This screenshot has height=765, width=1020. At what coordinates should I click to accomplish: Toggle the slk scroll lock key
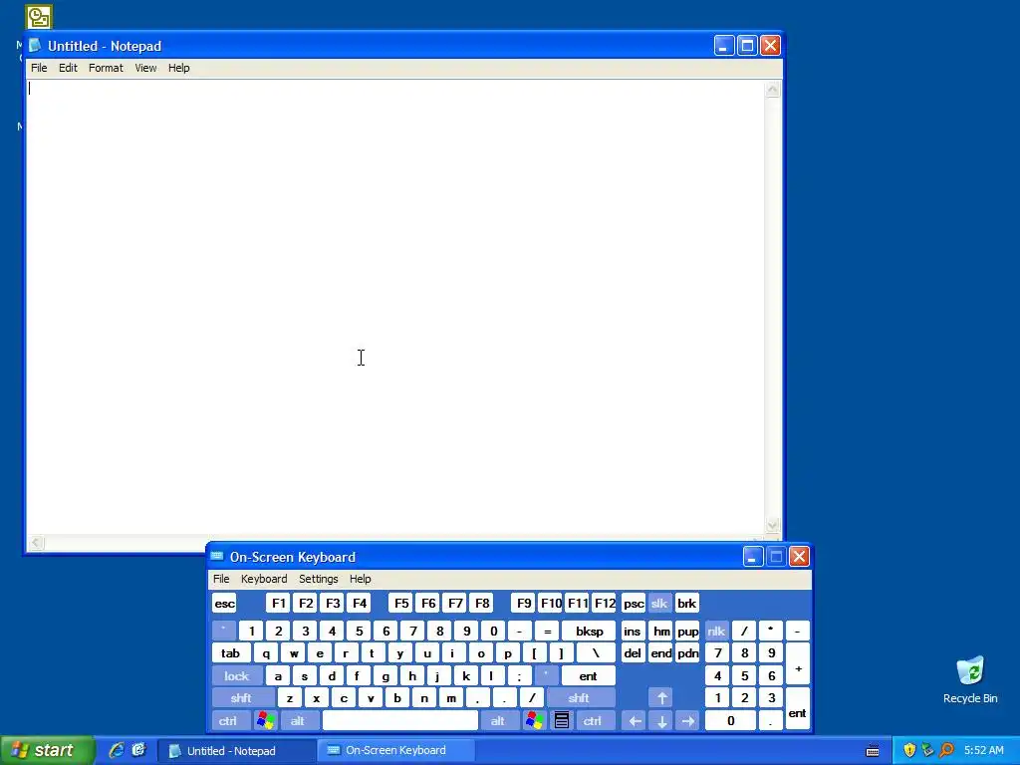(x=659, y=603)
